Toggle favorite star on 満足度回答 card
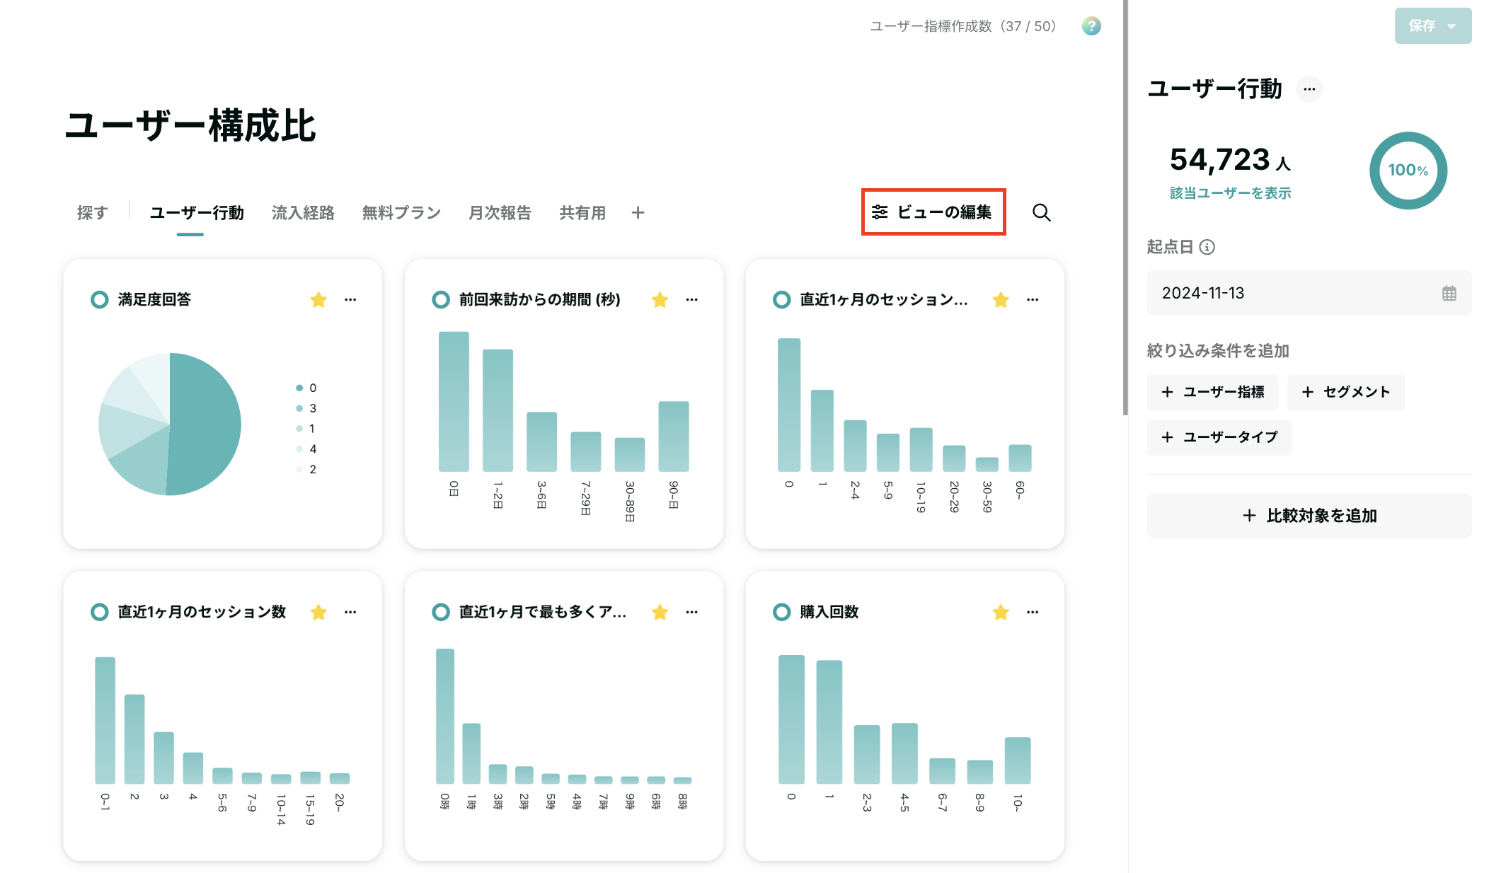The image size is (1489, 873). coord(318,300)
